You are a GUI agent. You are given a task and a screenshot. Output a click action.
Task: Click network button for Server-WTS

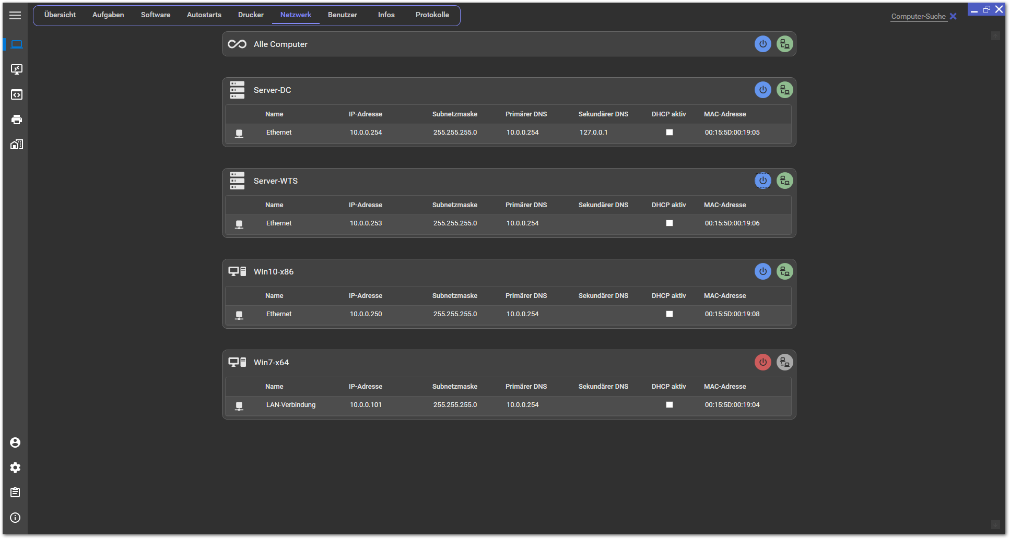[784, 181]
